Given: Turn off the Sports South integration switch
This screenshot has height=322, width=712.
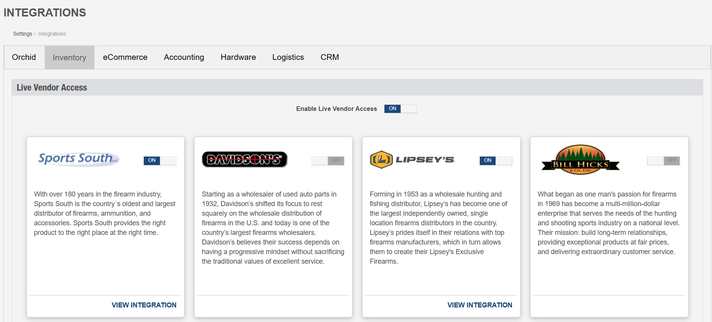Looking at the screenshot, I should point(160,160).
